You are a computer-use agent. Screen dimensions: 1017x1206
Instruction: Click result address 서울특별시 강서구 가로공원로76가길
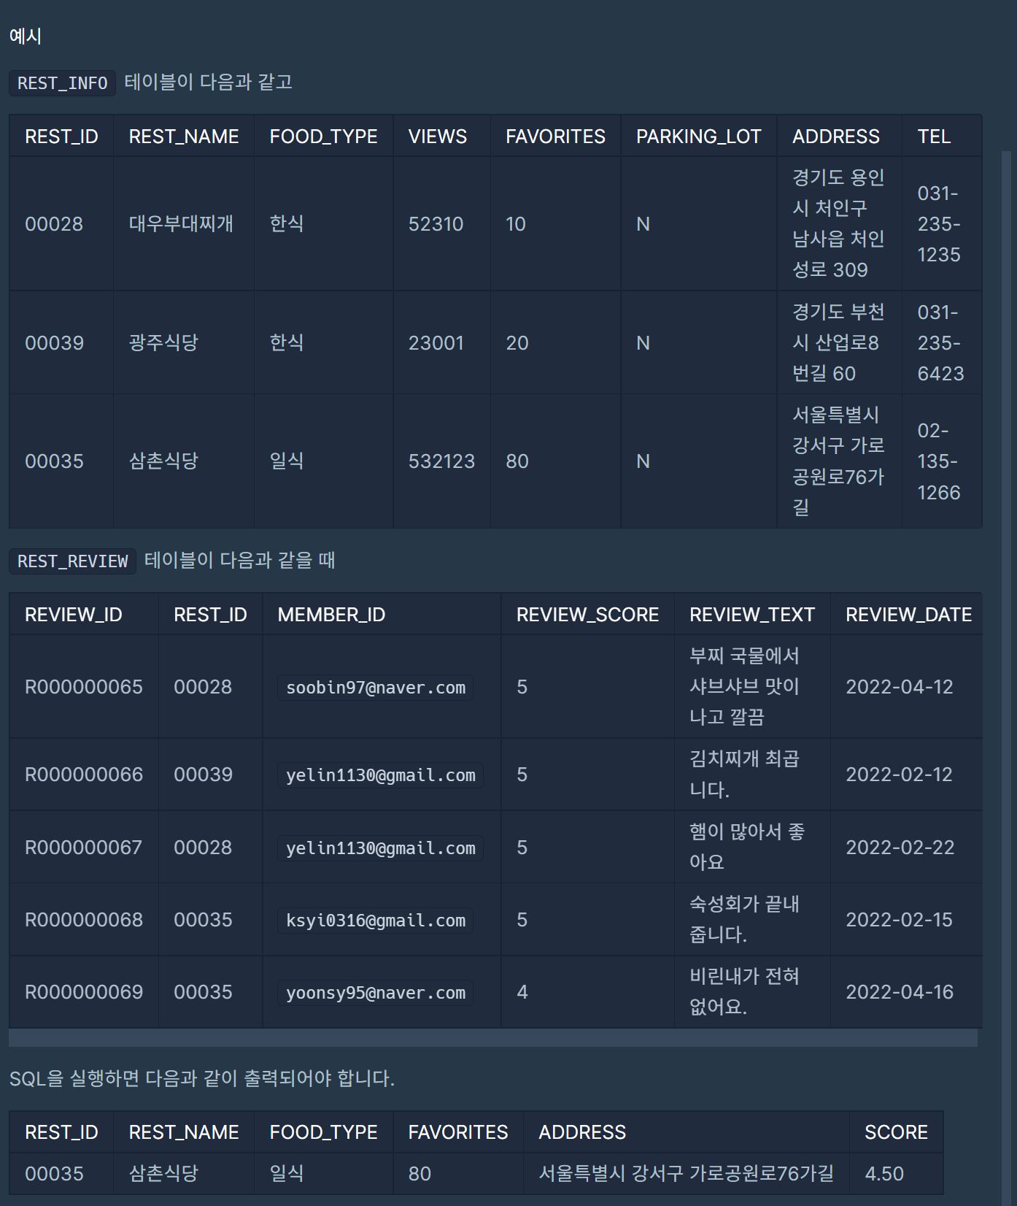click(686, 1173)
